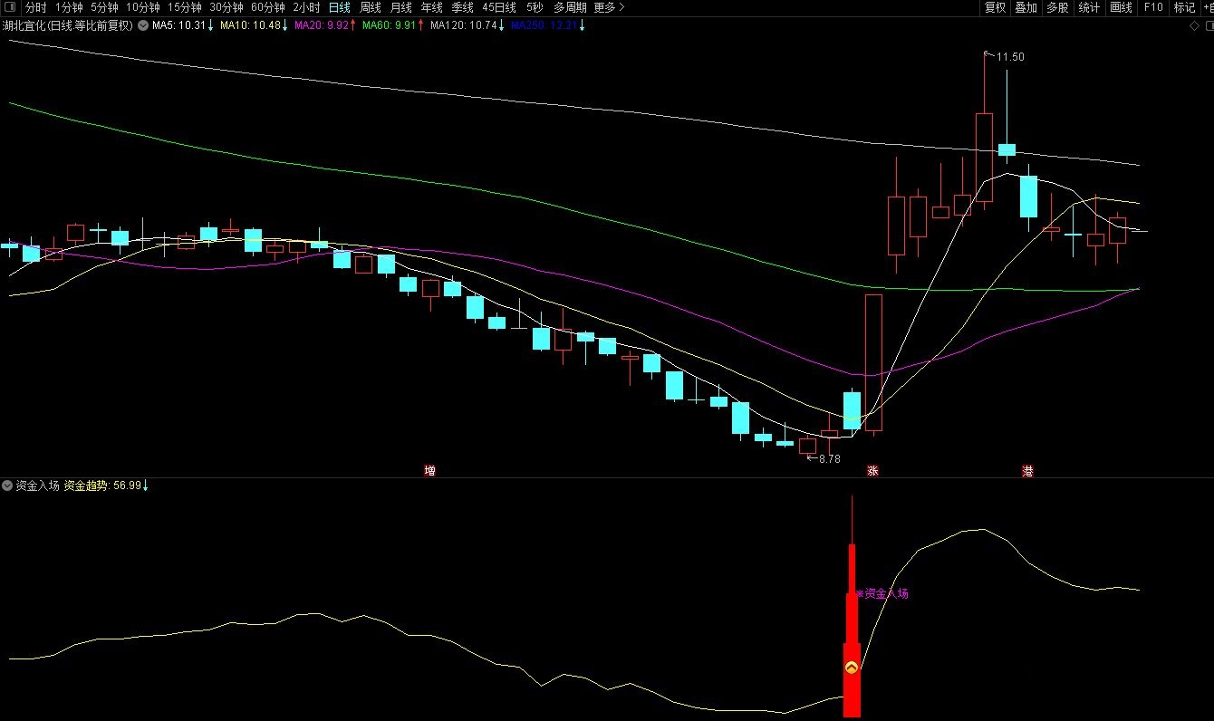Image resolution: width=1214 pixels, height=721 pixels.
Task: Click the magenta 资金入场 signal label
Action: [x=882, y=594]
